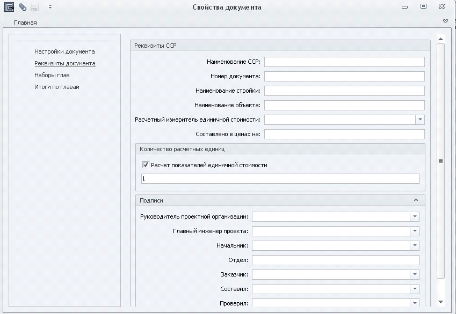Click the Наименование ССР input field
The image size is (456, 314).
pos(344,62)
